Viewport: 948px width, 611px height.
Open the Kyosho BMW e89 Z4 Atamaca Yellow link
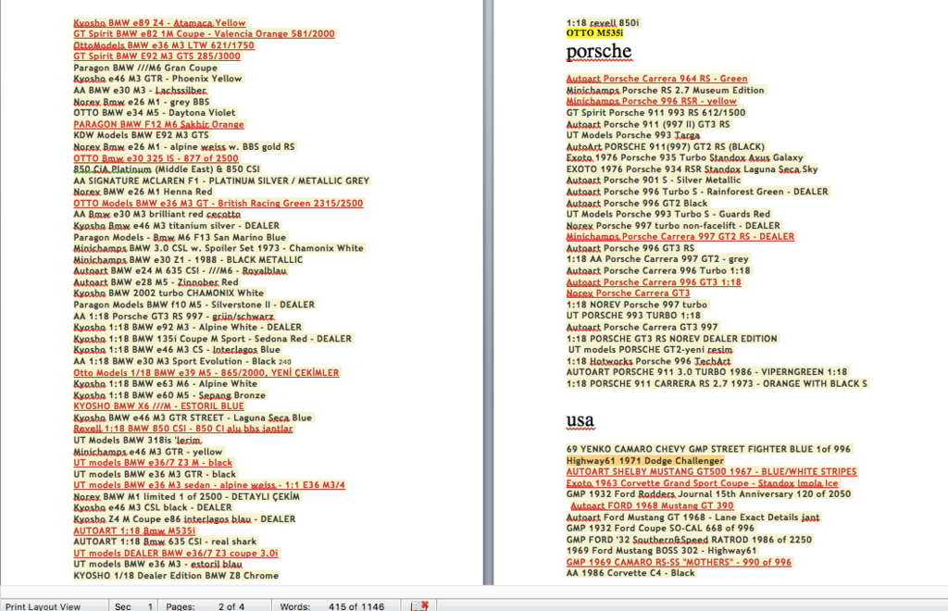point(159,23)
